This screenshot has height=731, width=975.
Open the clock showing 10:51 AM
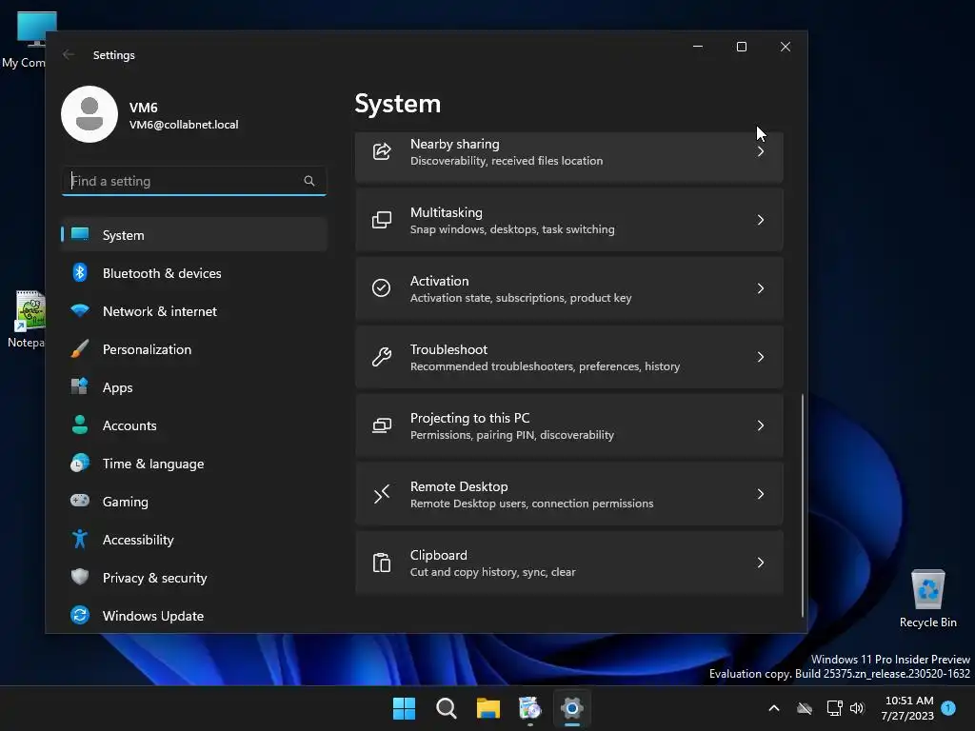pos(907,708)
